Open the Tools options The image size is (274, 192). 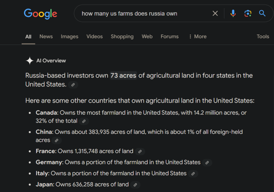[x=263, y=36]
